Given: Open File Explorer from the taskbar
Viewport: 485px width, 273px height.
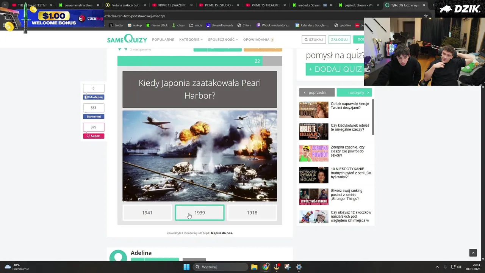Looking at the screenshot, I should tap(254, 267).
